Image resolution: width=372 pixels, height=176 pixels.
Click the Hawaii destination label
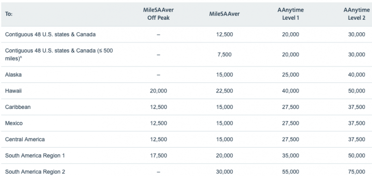tap(14, 91)
